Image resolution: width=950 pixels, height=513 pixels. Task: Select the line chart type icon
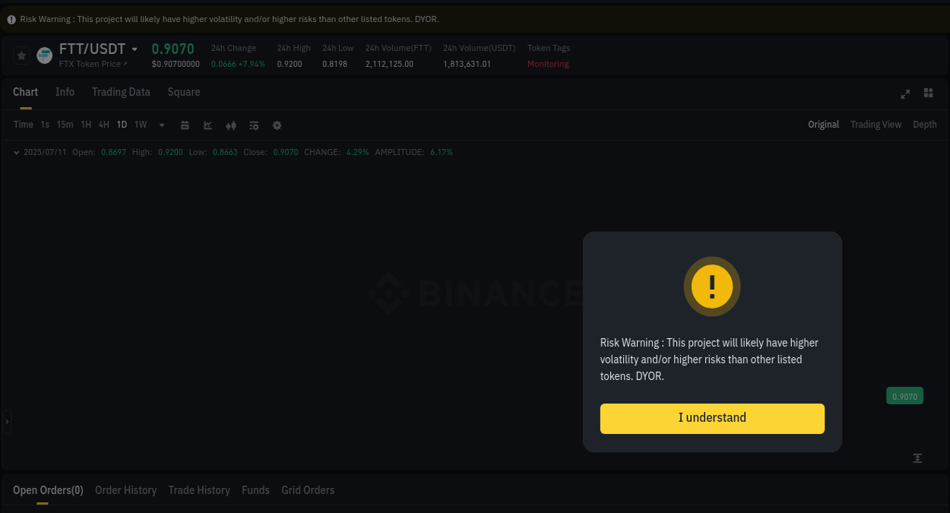pyautogui.click(x=207, y=125)
